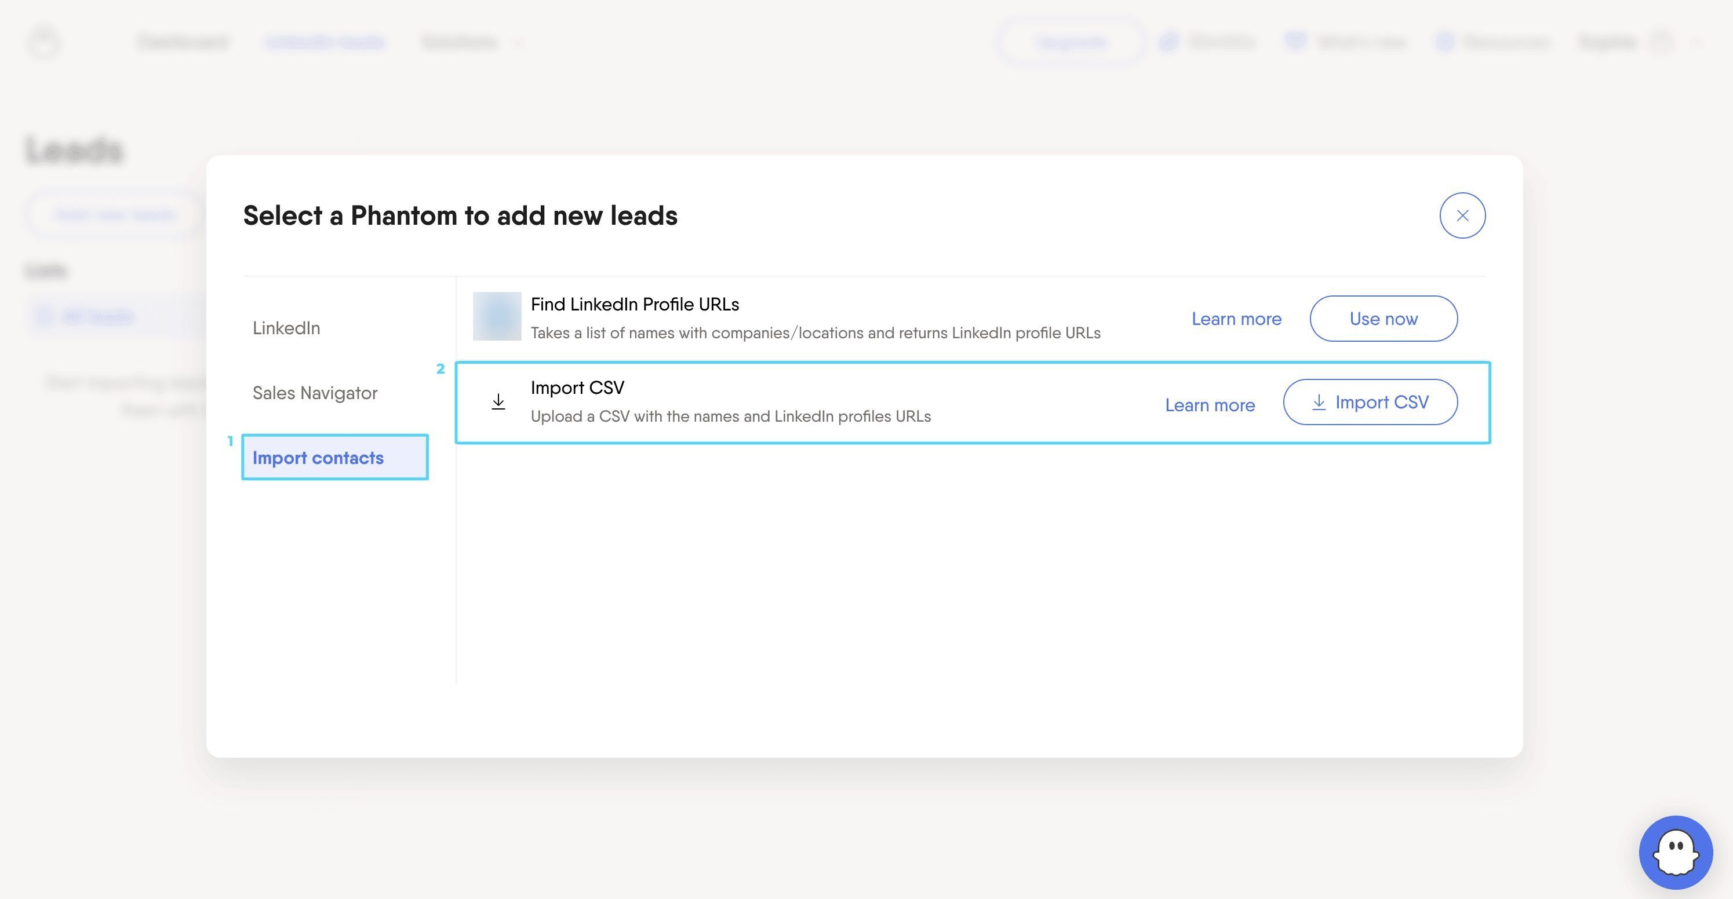
Task: Select the LinkedIn category
Action: click(286, 328)
